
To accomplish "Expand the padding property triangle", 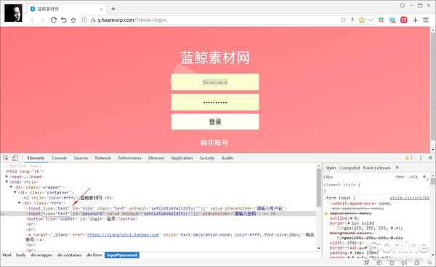I will pos(352,252).
